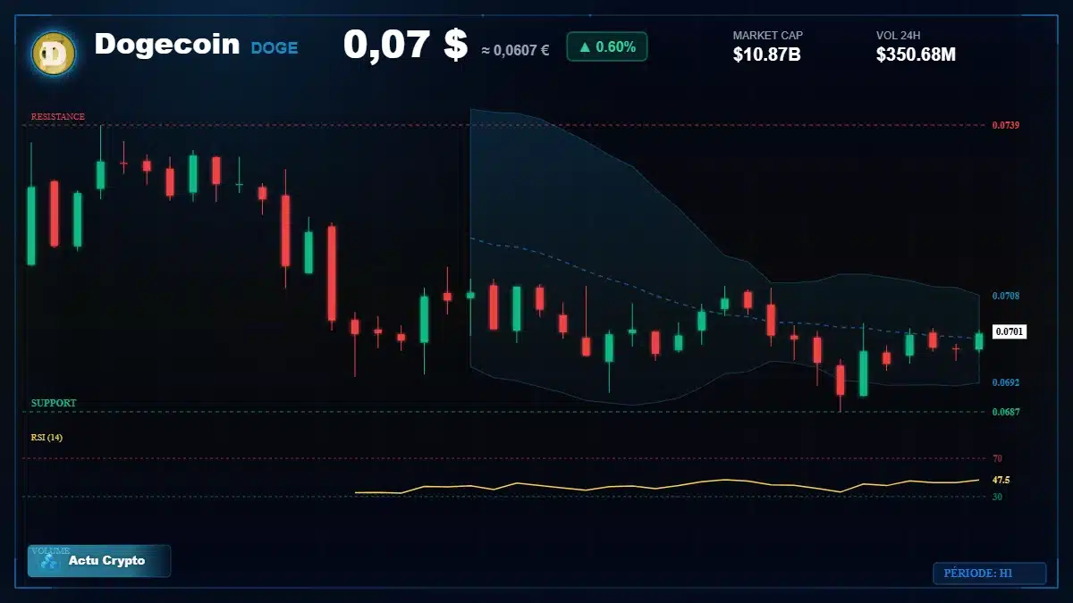The height and width of the screenshot is (603, 1073).
Task: Click the MARKET CAP label
Action: (768, 36)
